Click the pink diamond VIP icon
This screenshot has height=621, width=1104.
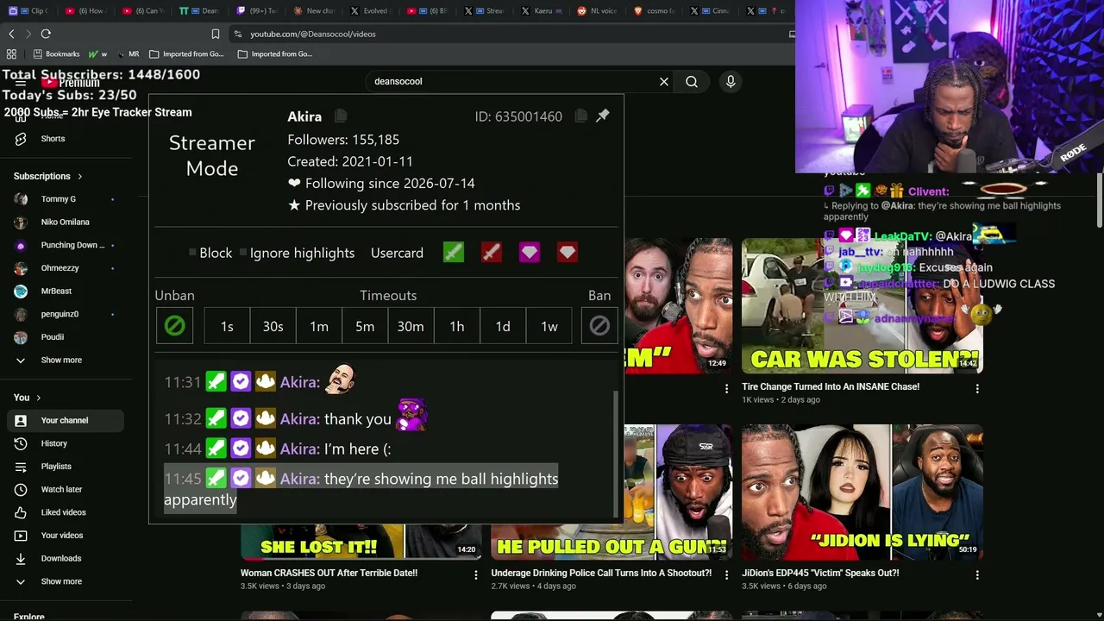click(530, 252)
